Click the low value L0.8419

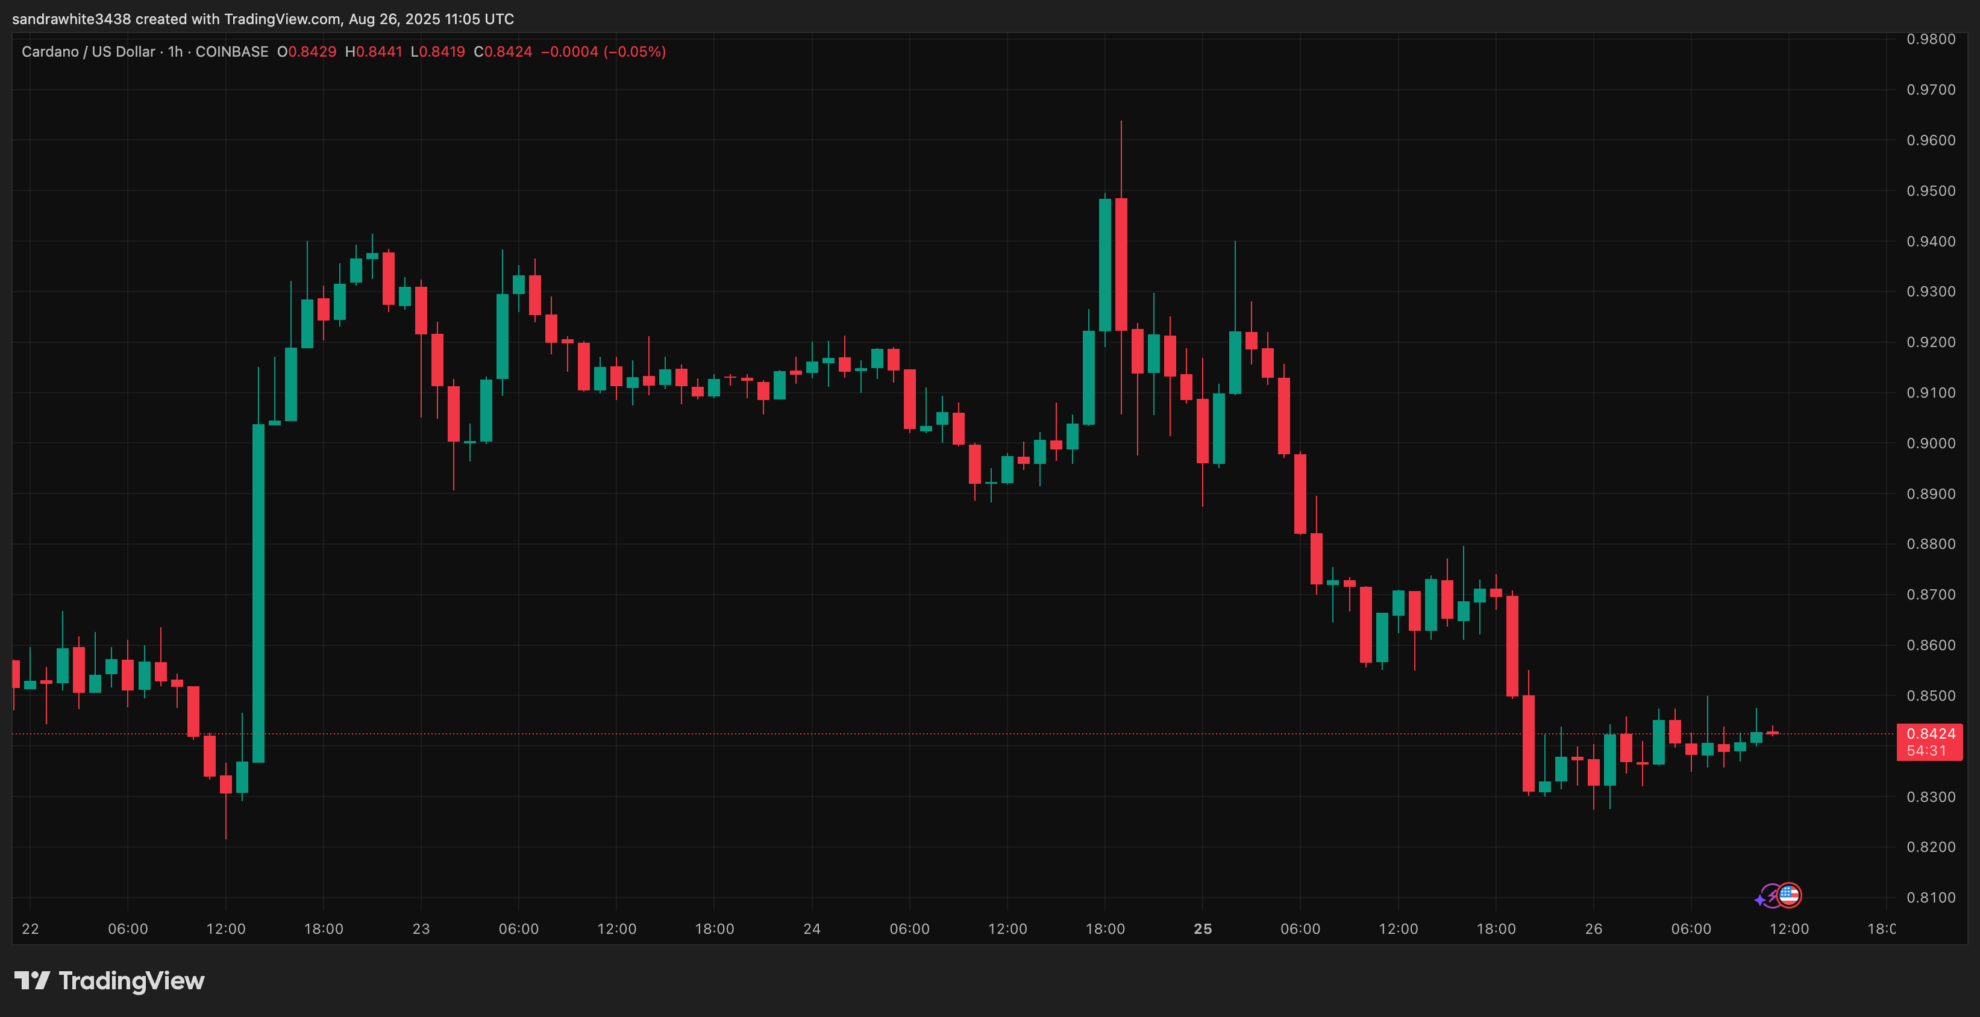click(x=437, y=51)
